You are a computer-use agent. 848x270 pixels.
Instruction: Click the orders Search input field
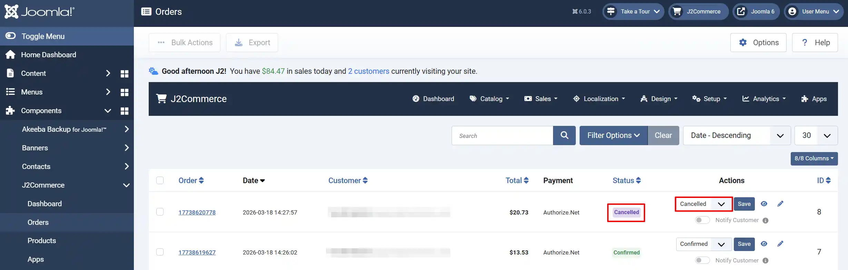pyautogui.click(x=502, y=136)
